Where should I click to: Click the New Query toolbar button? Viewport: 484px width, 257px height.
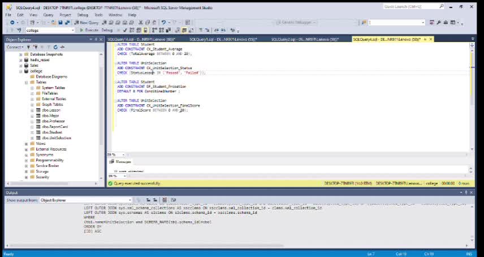click(87, 23)
